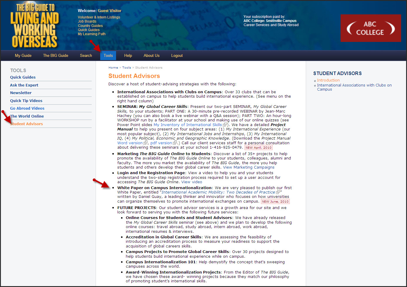Open external link icon after My Inventory of International Skills
The width and height of the screenshot is (407, 287).
pos(225,125)
